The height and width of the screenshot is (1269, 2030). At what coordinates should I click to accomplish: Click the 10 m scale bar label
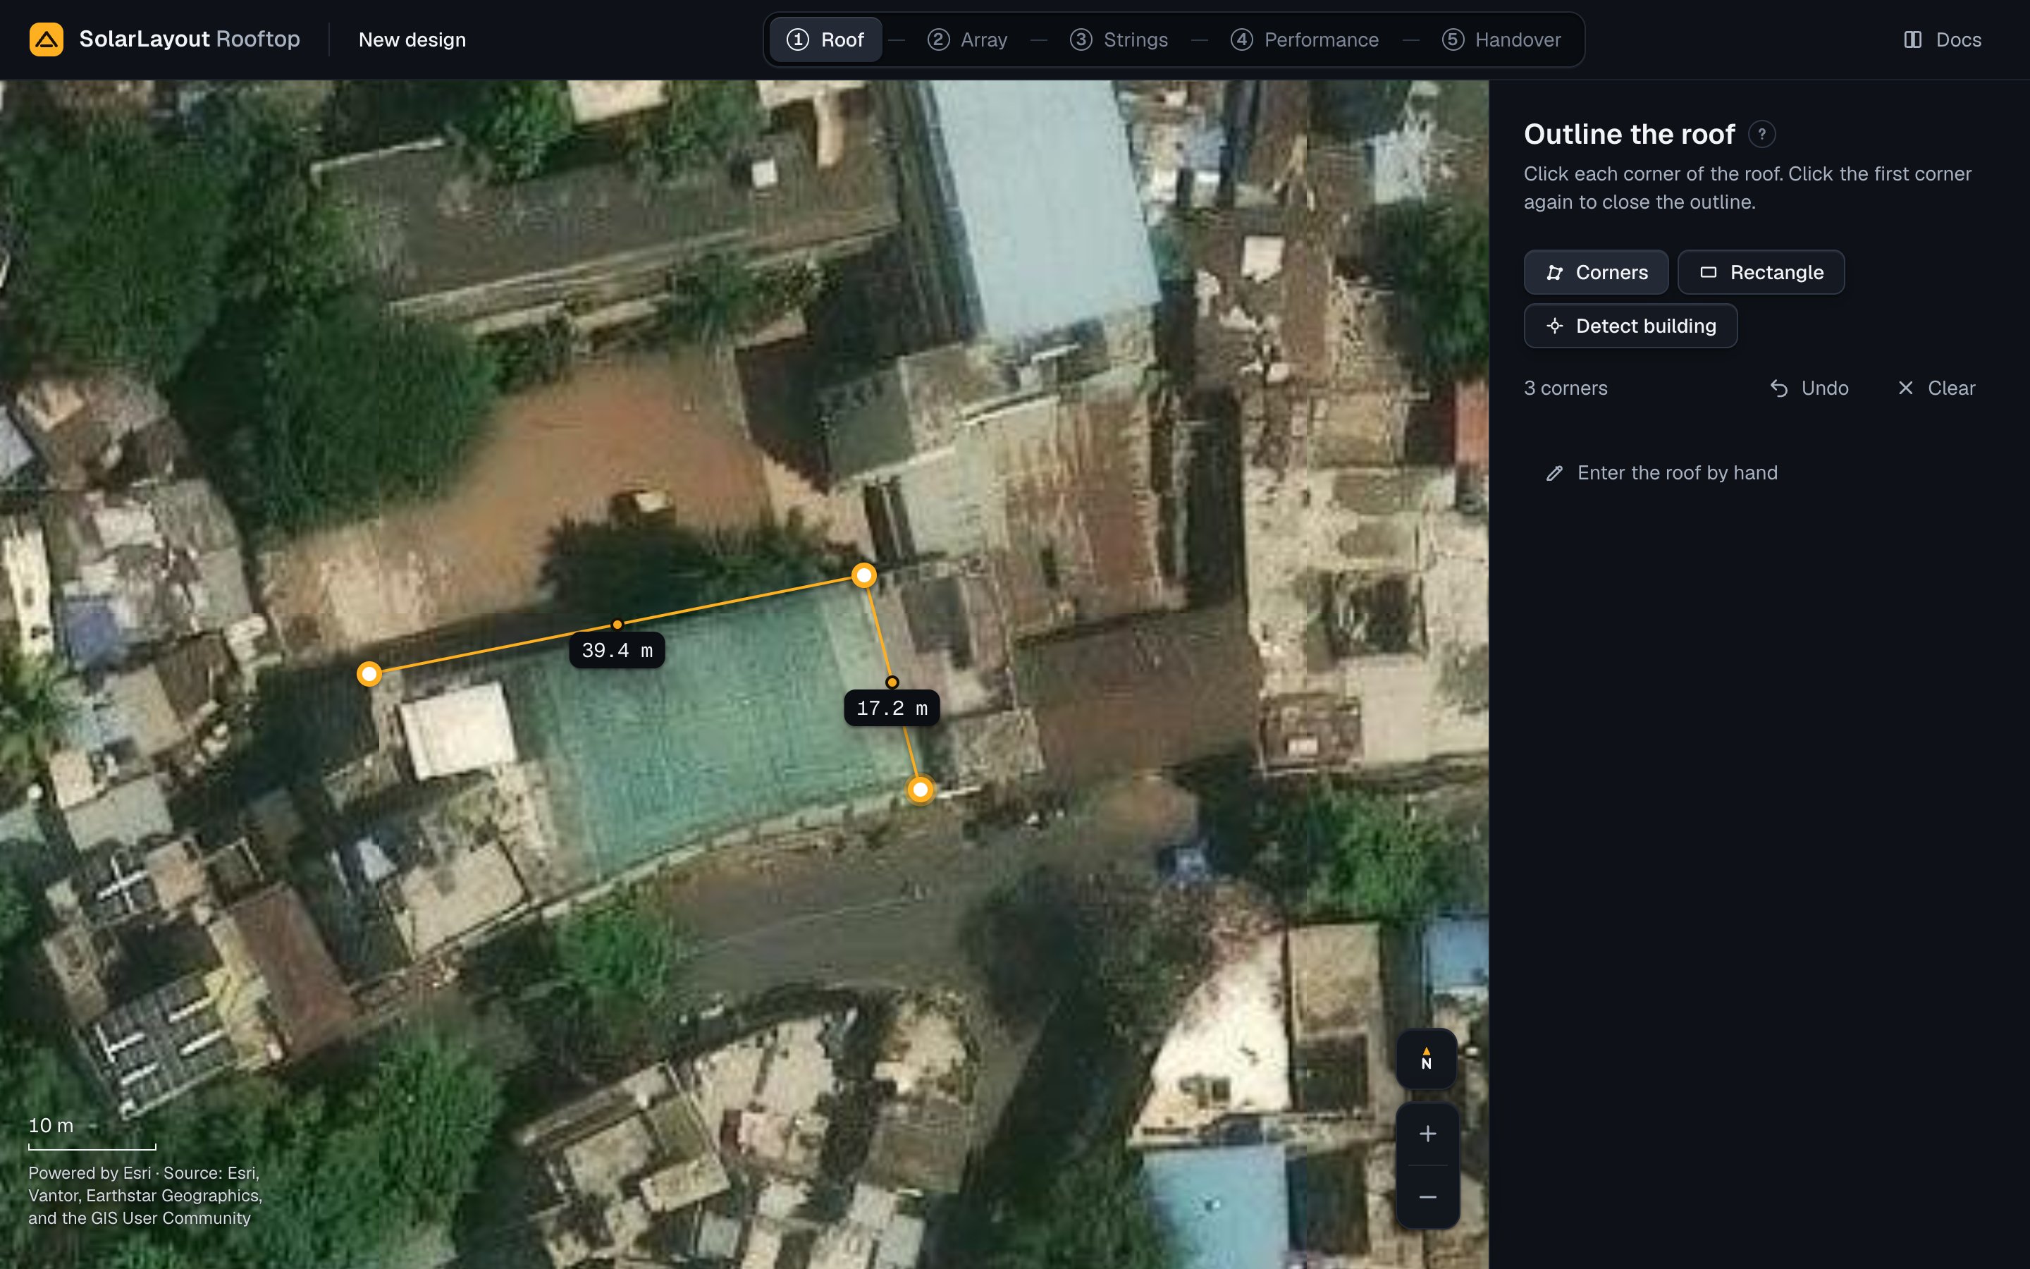tap(51, 1125)
